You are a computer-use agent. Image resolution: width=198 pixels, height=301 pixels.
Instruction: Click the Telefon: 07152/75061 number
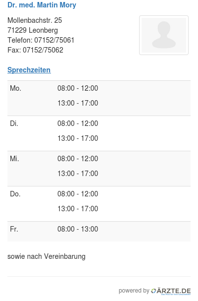click(41, 40)
